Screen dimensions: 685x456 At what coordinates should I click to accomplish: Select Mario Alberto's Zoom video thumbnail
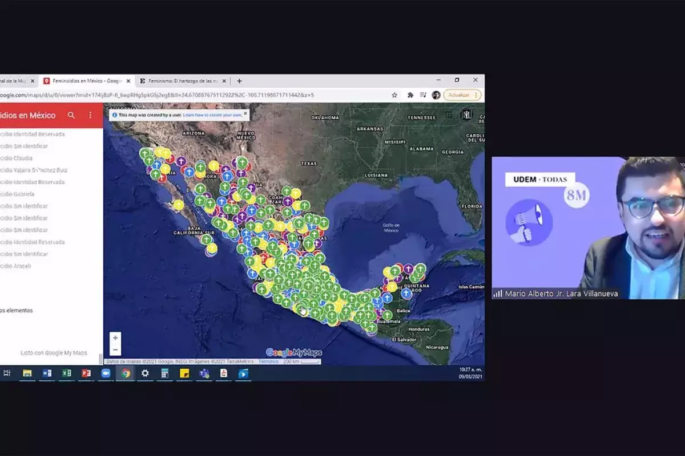(x=589, y=228)
